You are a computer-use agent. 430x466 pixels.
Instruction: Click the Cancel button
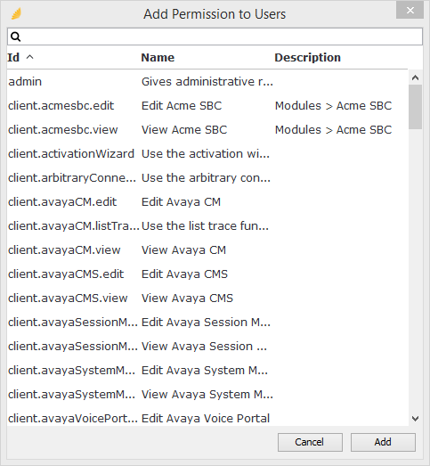[310, 442]
